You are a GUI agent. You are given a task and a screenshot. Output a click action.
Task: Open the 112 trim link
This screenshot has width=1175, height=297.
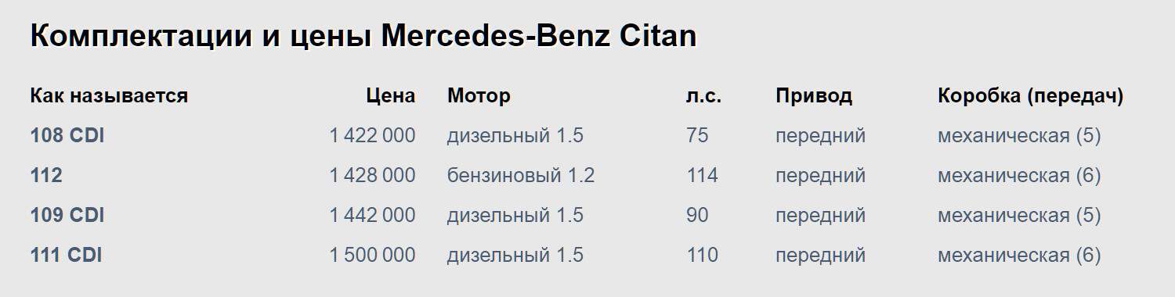[46, 176]
